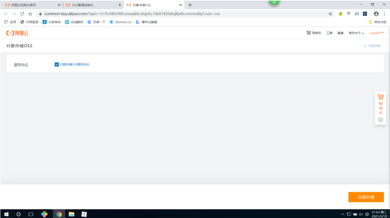Open the 对象存储OSS服务协议 agreement link

point(75,64)
